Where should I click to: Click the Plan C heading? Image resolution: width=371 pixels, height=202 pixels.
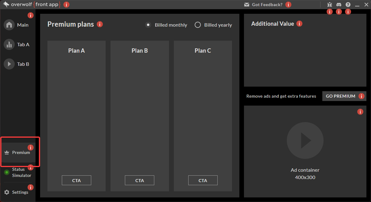coord(203,50)
